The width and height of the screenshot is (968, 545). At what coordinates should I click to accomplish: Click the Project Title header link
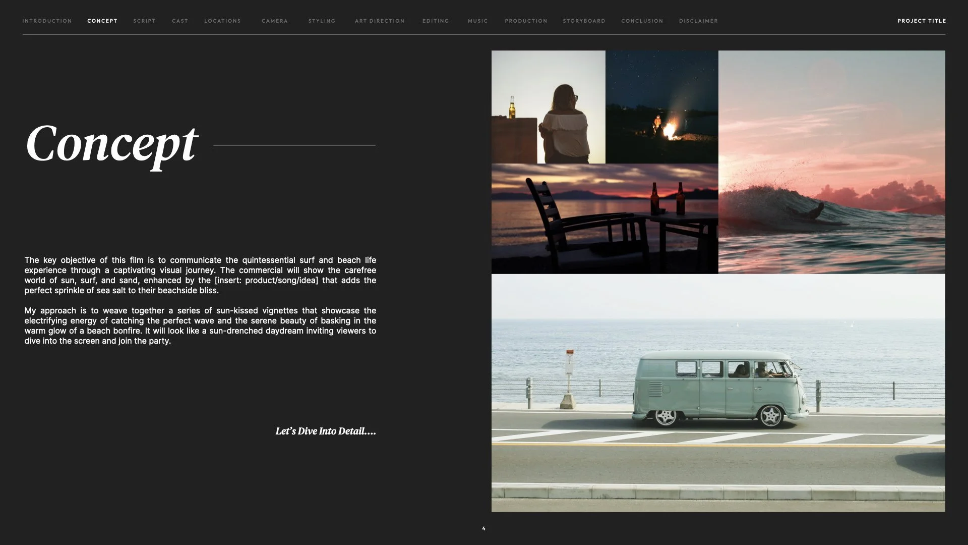921,21
